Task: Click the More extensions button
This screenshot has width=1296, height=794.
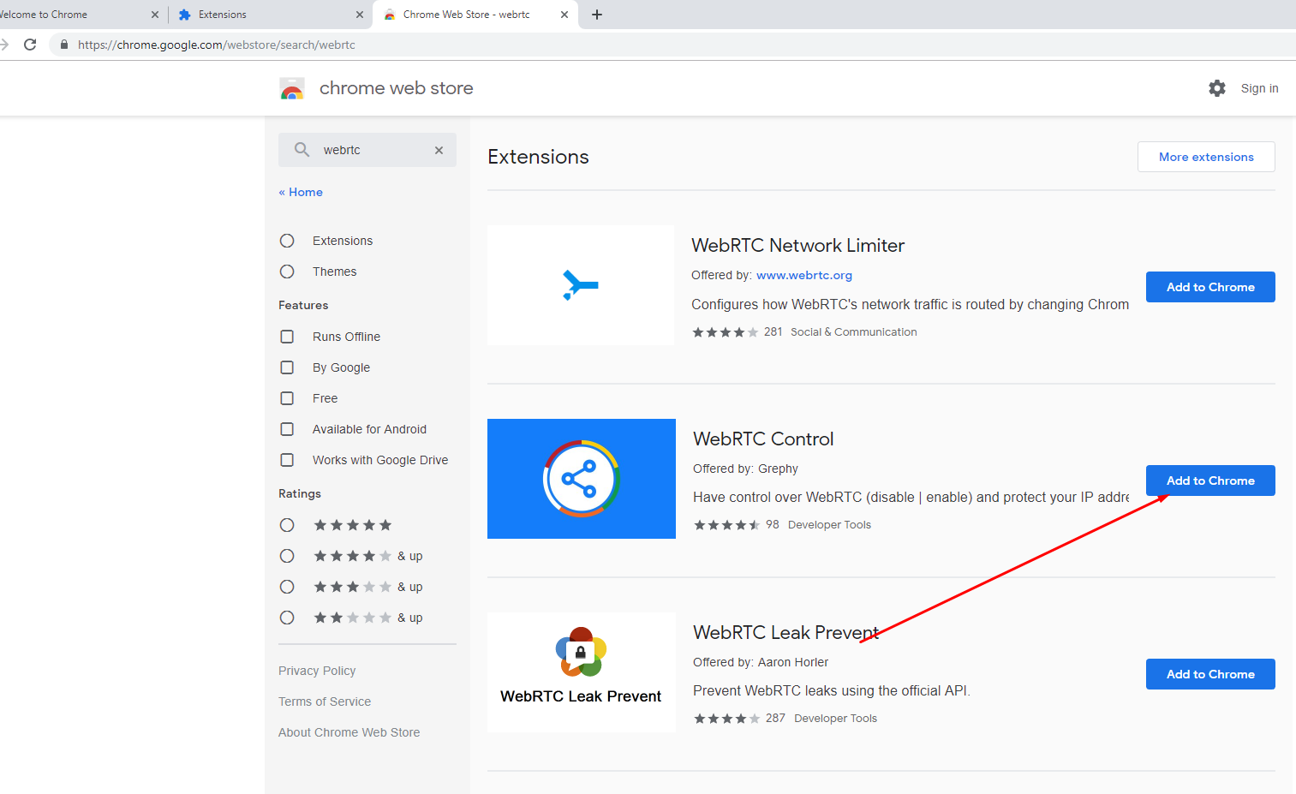Action: pyautogui.click(x=1206, y=157)
